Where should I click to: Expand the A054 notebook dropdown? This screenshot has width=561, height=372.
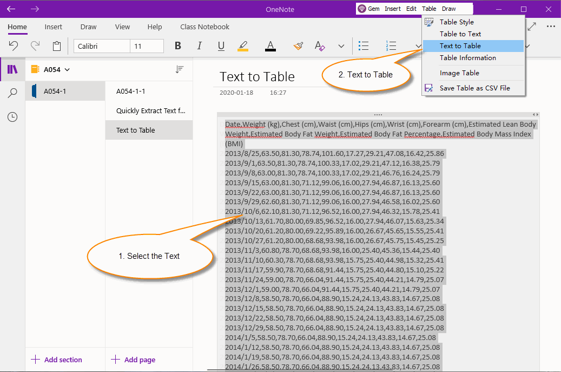tap(66, 69)
